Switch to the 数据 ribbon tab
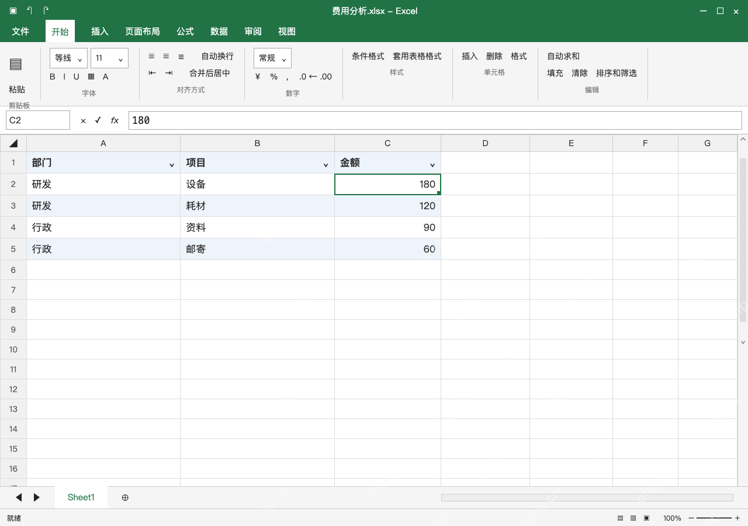 219,31
